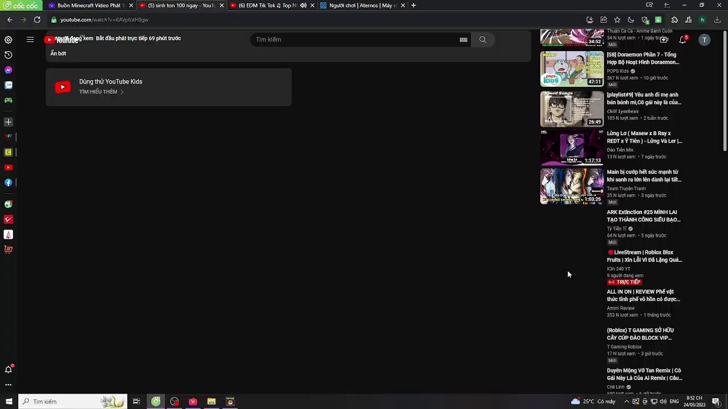Bookmark this page with the star icon
728x409 pixels.
coord(617,20)
